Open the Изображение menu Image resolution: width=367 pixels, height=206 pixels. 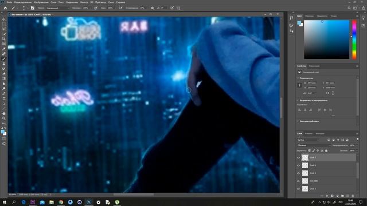coord(41,2)
